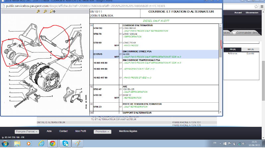265x149 pixels.
Task: Go to Mon Profil
Action: point(80,131)
